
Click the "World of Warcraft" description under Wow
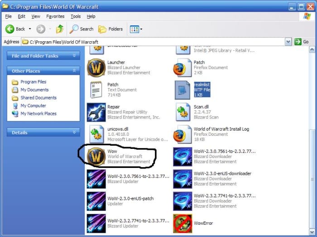click(125, 156)
